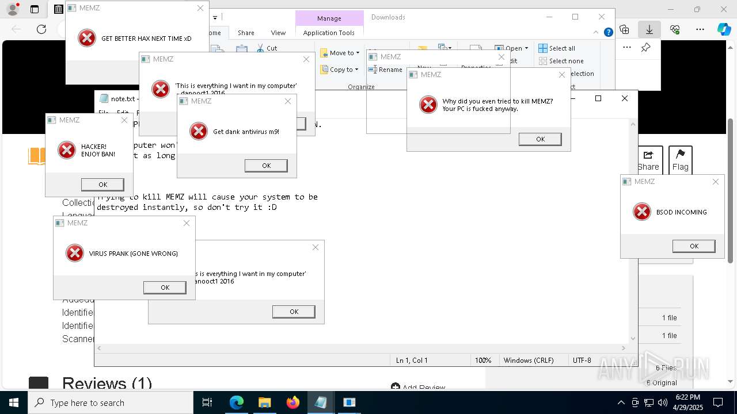Screen dimensions: 737x414
Task: Click OK on the lower 'This is everything' dialog
Action: pyautogui.click(x=294, y=312)
